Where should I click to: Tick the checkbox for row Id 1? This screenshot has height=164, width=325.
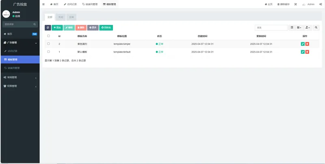click(x=48, y=52)
